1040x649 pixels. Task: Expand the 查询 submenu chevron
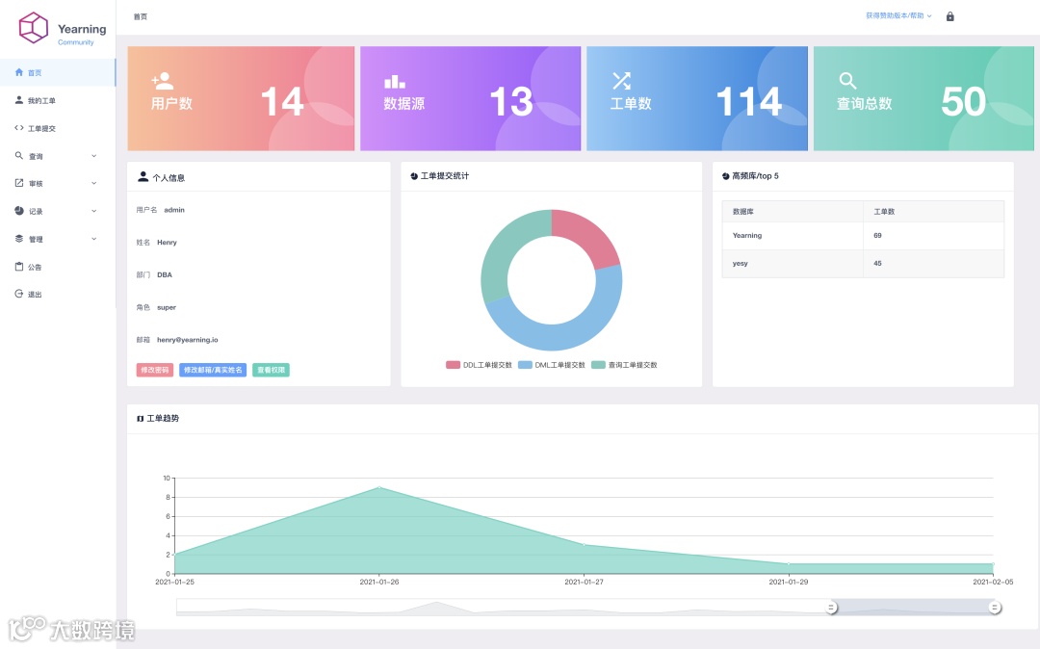coord(93,156)
